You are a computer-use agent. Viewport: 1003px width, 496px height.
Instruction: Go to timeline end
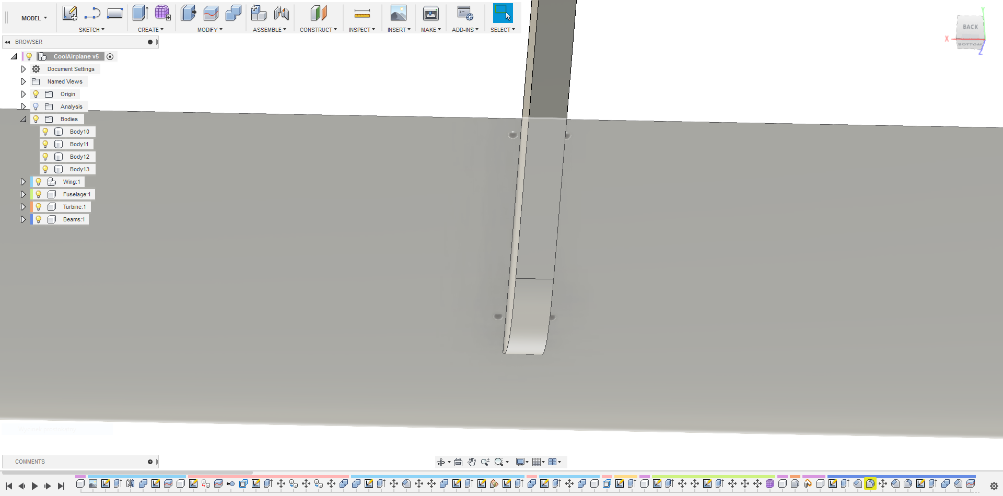(61, 486)
